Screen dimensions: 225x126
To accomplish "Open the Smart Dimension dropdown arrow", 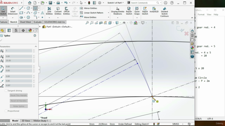I will pos(13,18).
